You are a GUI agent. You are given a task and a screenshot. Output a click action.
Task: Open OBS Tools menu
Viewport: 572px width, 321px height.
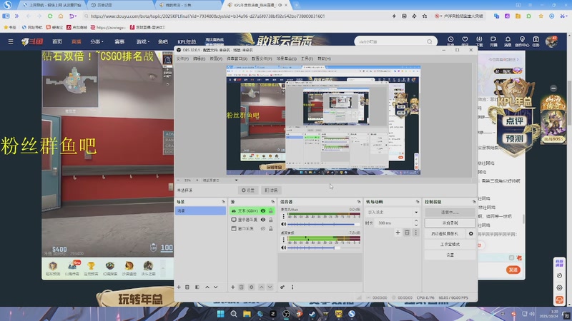307,58
